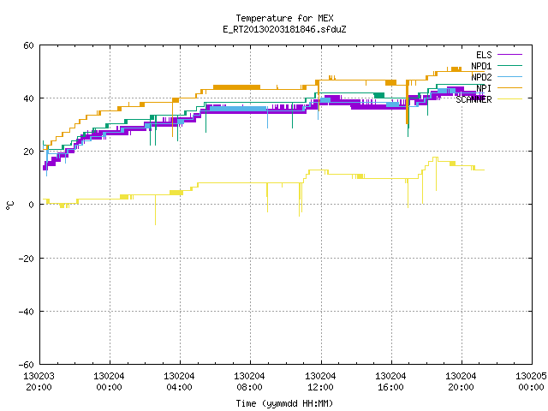Click the x-axis tick label 130205 00:00

click(x=531, y=382)
